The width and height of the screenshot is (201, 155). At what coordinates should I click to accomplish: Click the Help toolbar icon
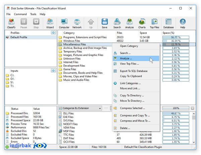coord(183,23)
